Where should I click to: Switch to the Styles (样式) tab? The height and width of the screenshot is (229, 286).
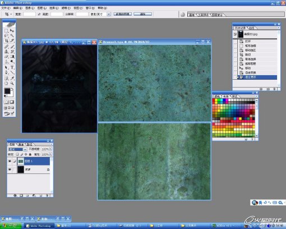tap(234, 97)
